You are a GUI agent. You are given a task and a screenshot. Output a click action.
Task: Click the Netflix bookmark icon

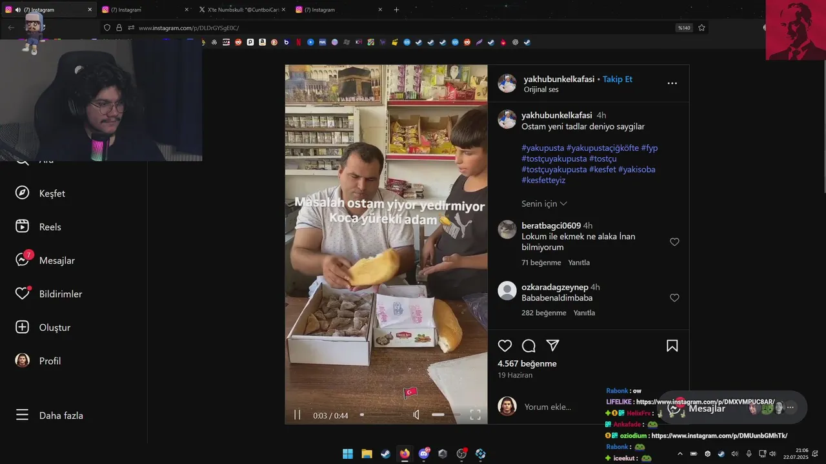[x=298, y=42]
